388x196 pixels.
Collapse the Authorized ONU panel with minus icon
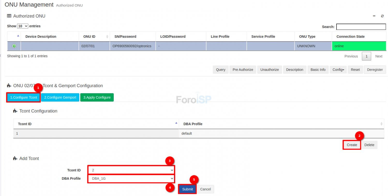click(374, 16)
